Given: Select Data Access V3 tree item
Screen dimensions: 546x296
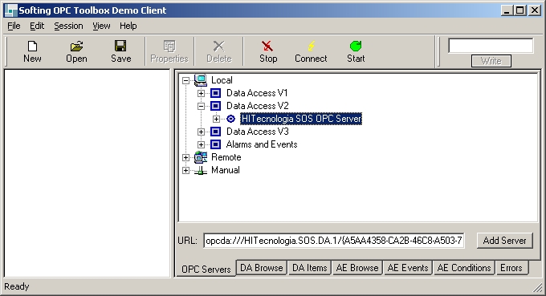Looking at the screenshot, I should coord(257,132).
